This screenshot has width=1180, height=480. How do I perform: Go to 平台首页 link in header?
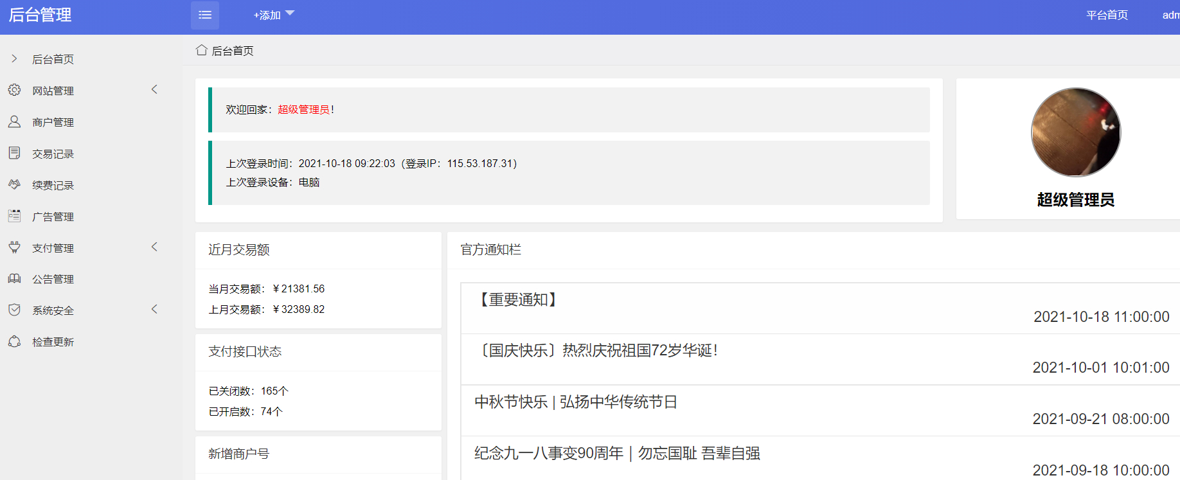coord(1107,15)
